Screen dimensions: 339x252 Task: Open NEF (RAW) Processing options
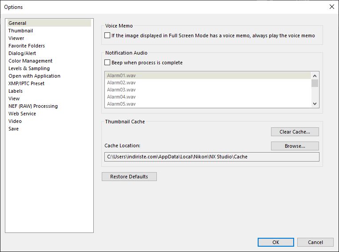tap(33, 106)
